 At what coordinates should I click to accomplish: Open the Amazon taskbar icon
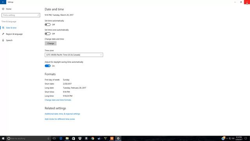click(x=86, y=138)
